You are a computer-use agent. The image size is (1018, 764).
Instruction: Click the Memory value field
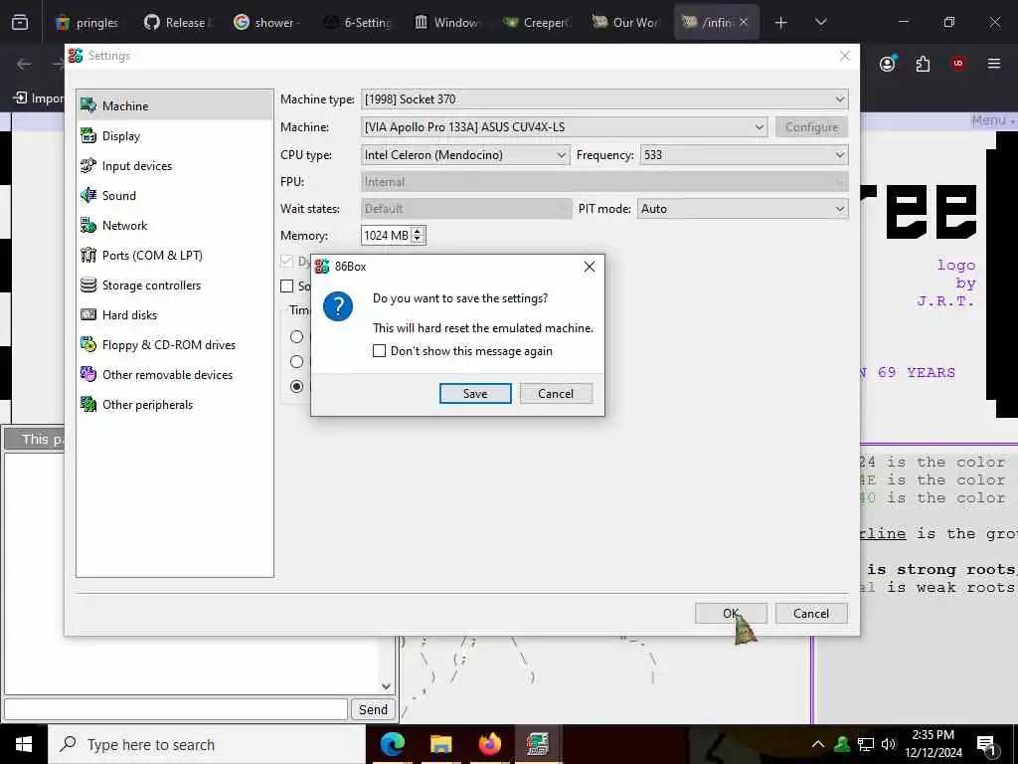(x=387, y=235)
